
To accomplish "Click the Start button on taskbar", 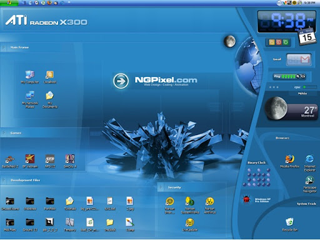I will pos(9,2).
